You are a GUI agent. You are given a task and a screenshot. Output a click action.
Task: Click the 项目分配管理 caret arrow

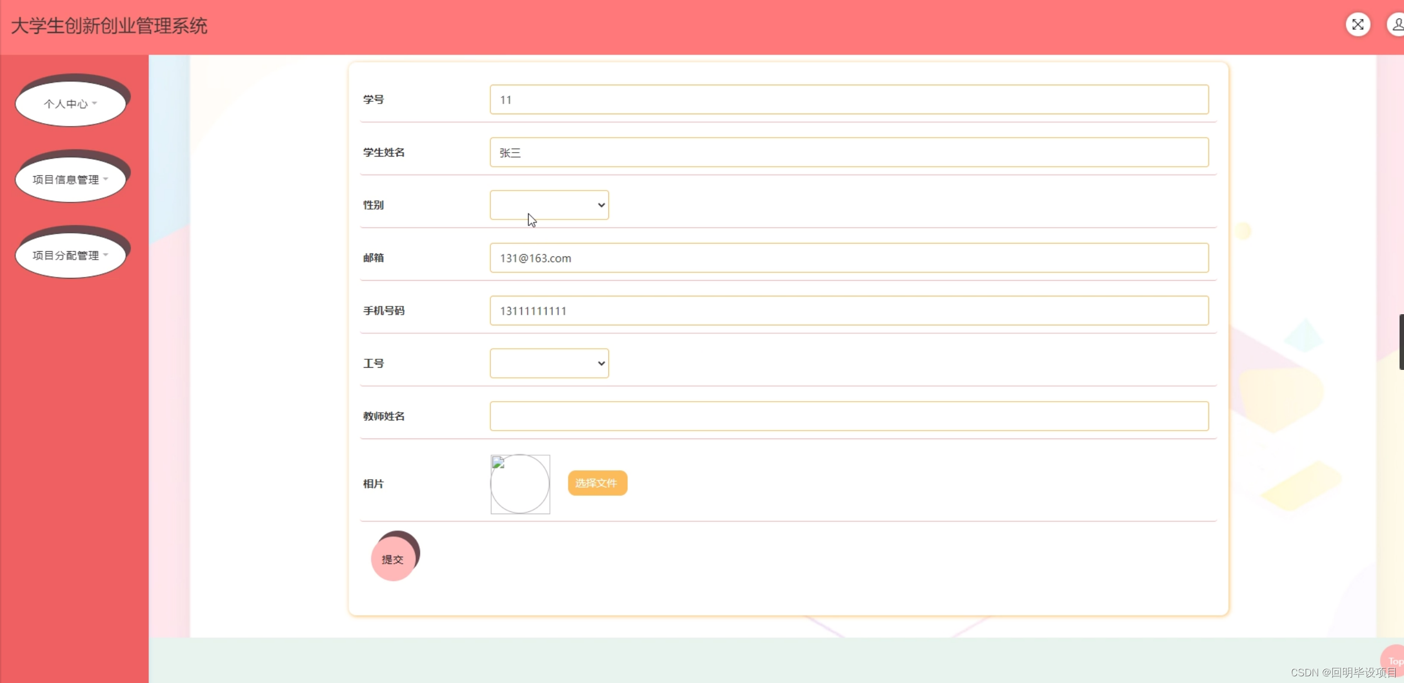pos(106,255)
